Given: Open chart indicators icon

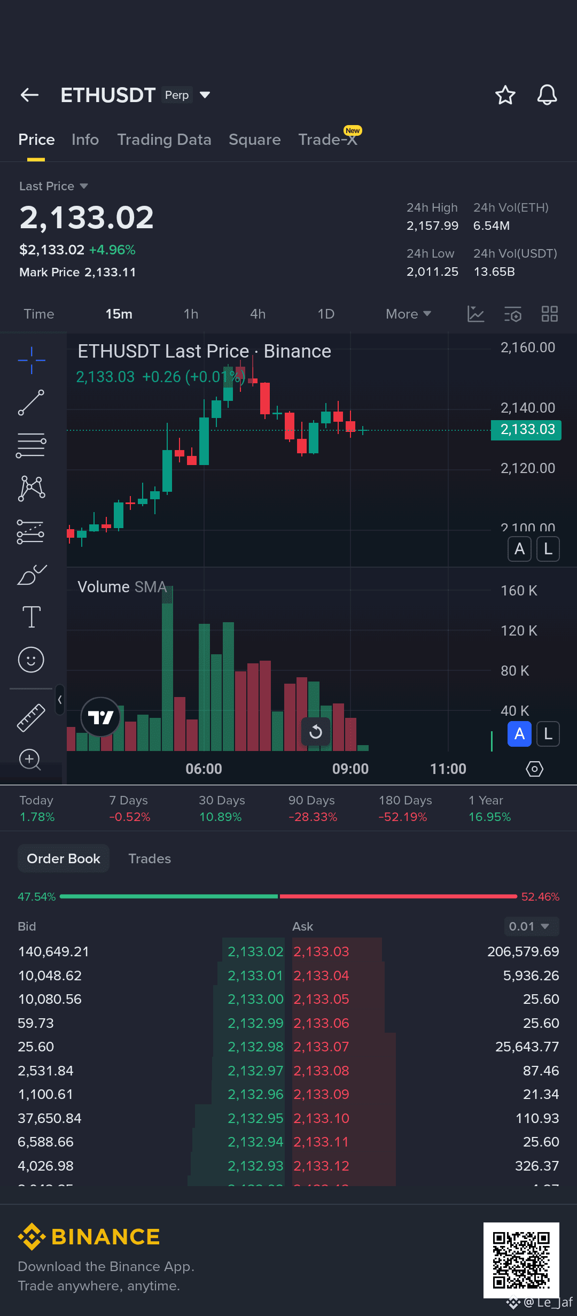Looking at the screenshot, I should click(x=475, y=314).
